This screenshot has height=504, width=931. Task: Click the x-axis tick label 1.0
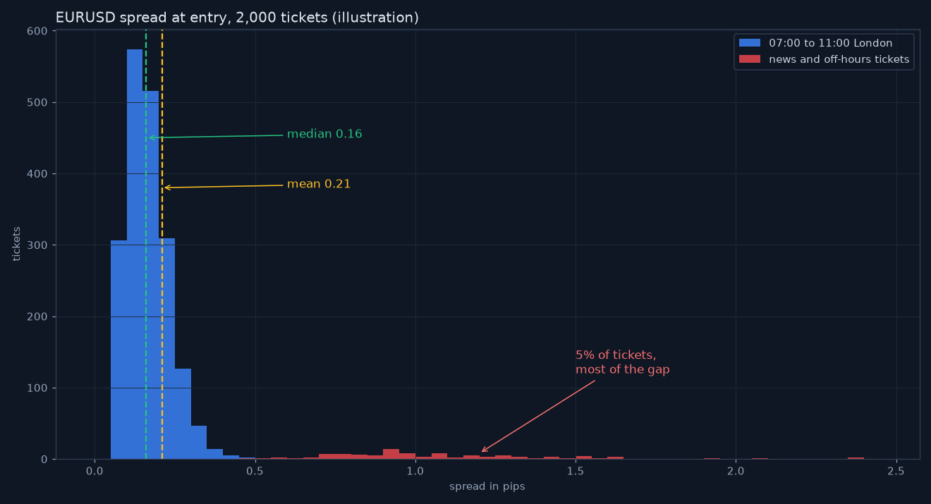click(415, 471)
